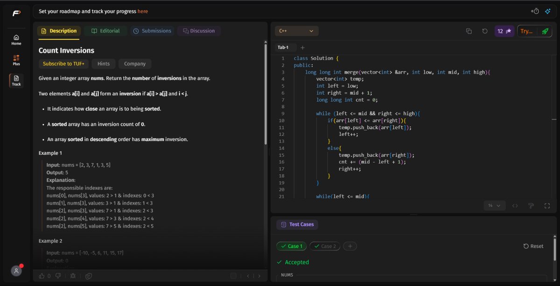Add a new editor tab with plus
The image size is (560, 286).
(x=302, y=48)
